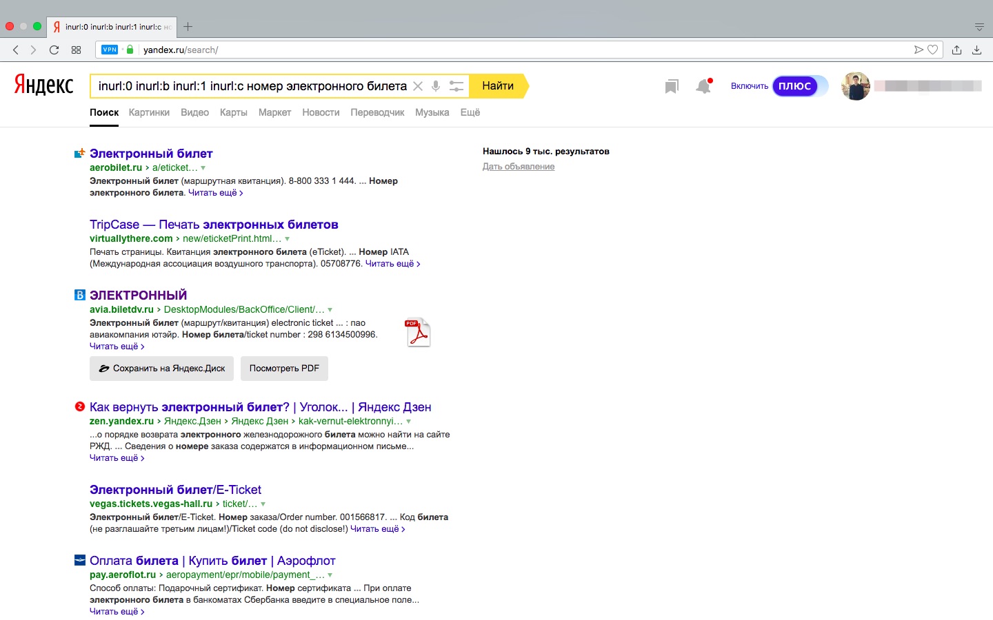The height and width of the screenshot is (620, 993).
Task: Switch to the Новости tab
Action: pos(321,112)
